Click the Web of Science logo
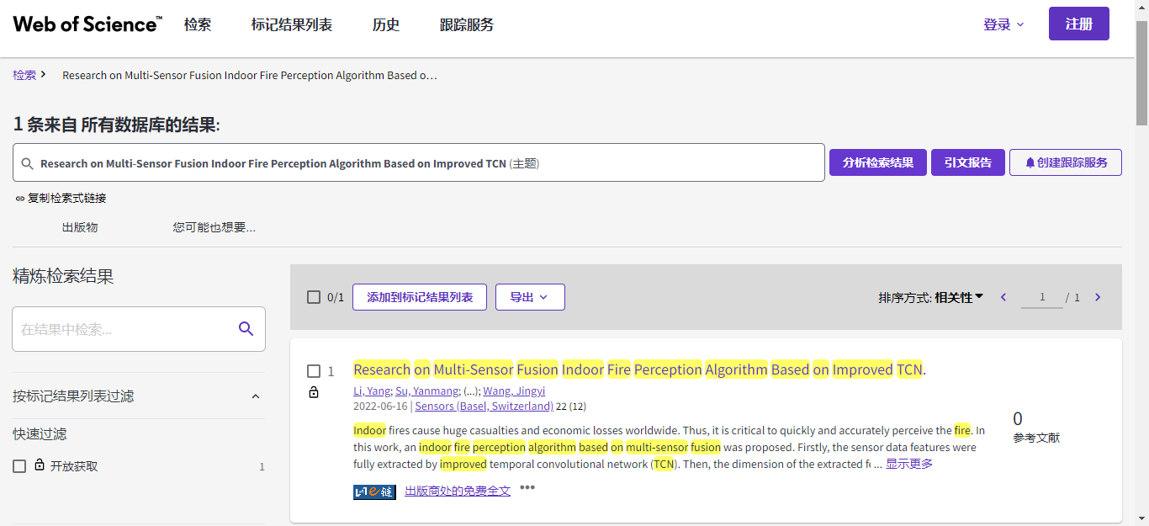Viewport: 1149px width, 526px height. (x=87, y=24)
